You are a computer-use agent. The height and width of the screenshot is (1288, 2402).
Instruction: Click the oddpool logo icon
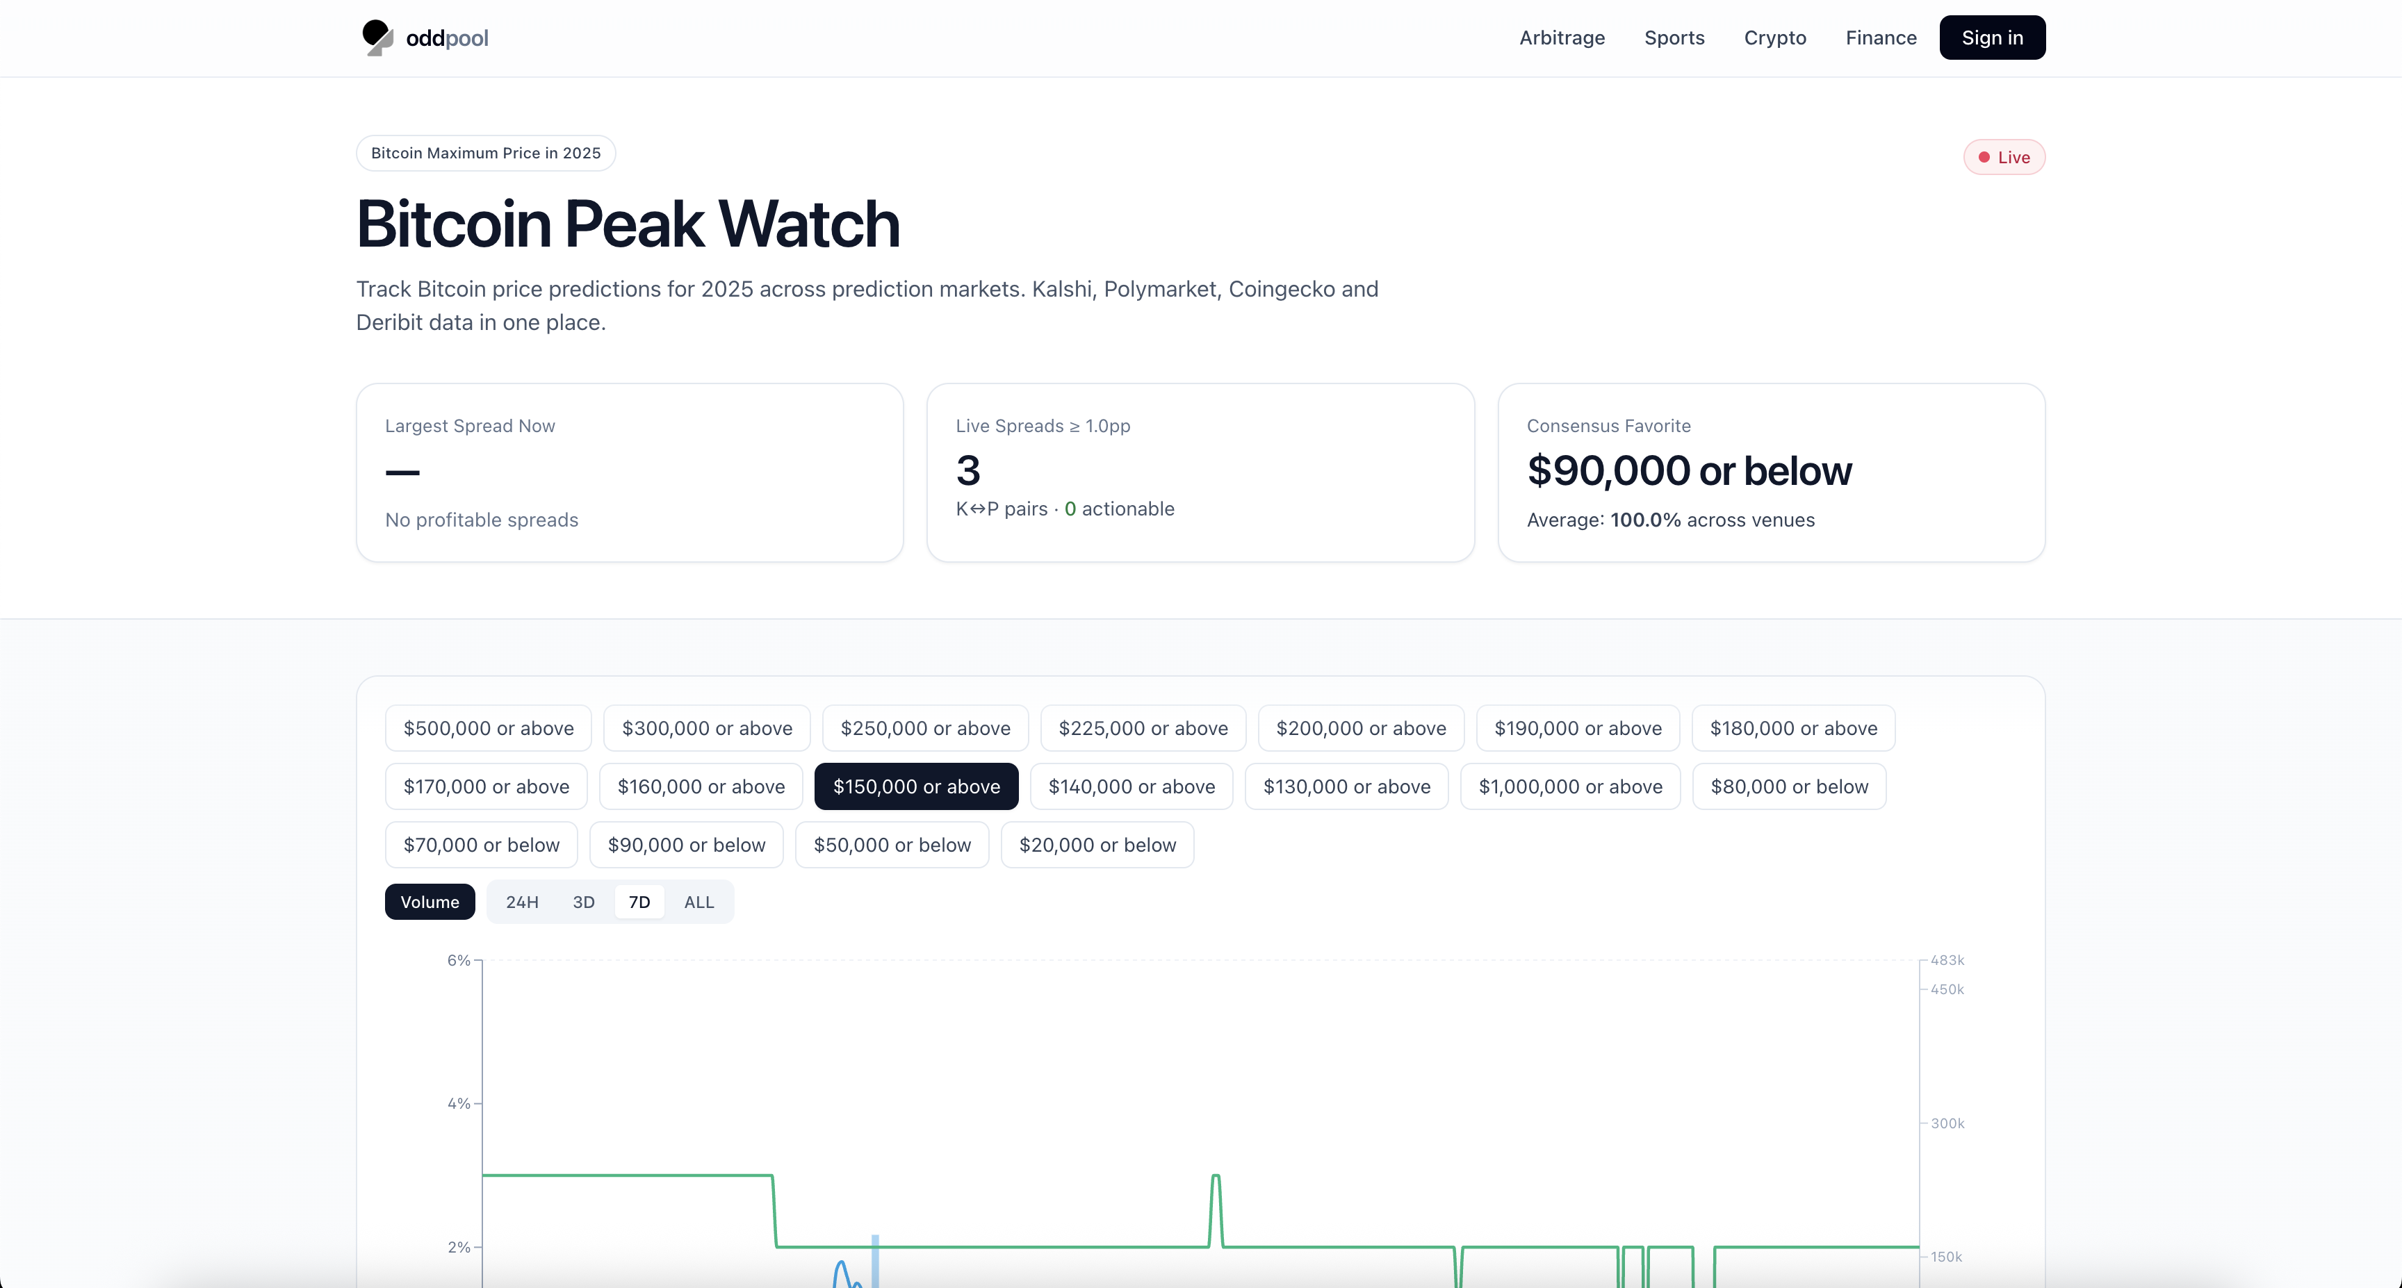377,38
